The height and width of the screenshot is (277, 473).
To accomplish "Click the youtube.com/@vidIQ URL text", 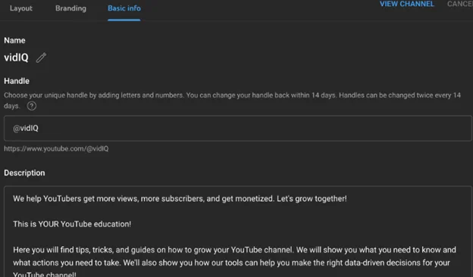I will [56, 149].
